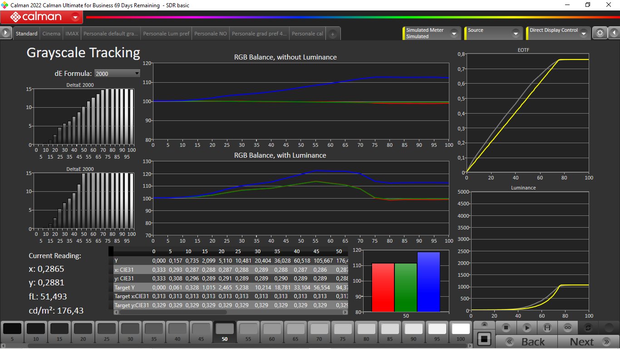Start reading with the play button
The width and height of the screenshot is (620, 349).
click(527, 328)
